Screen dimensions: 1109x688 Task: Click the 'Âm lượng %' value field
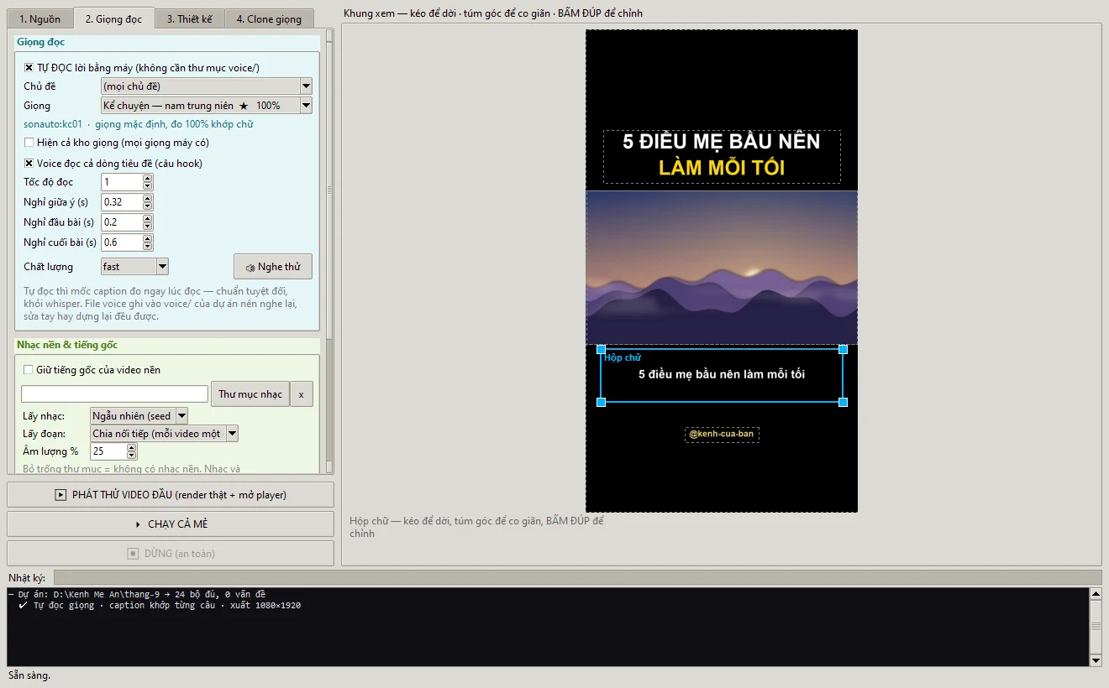108,451
